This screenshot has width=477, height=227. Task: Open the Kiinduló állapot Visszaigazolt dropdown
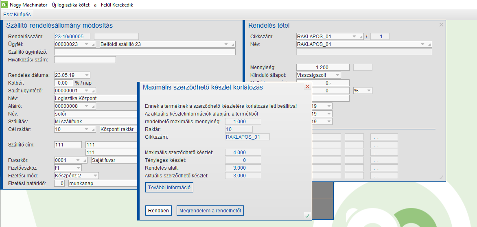(337, 75)
